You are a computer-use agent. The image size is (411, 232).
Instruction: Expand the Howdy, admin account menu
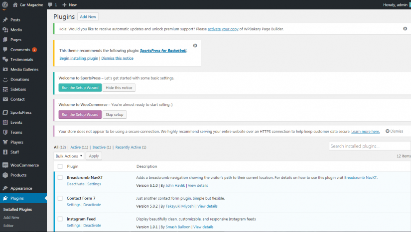pos(396,4)
